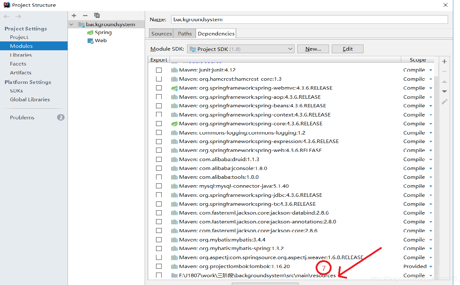Click the spring-core library leaf icon
The image size is (460, 285).
tap(174, 124)
